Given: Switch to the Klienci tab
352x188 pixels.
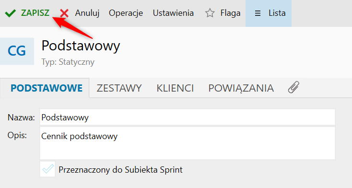Looking at the screenshot, I should click(175, 88).
